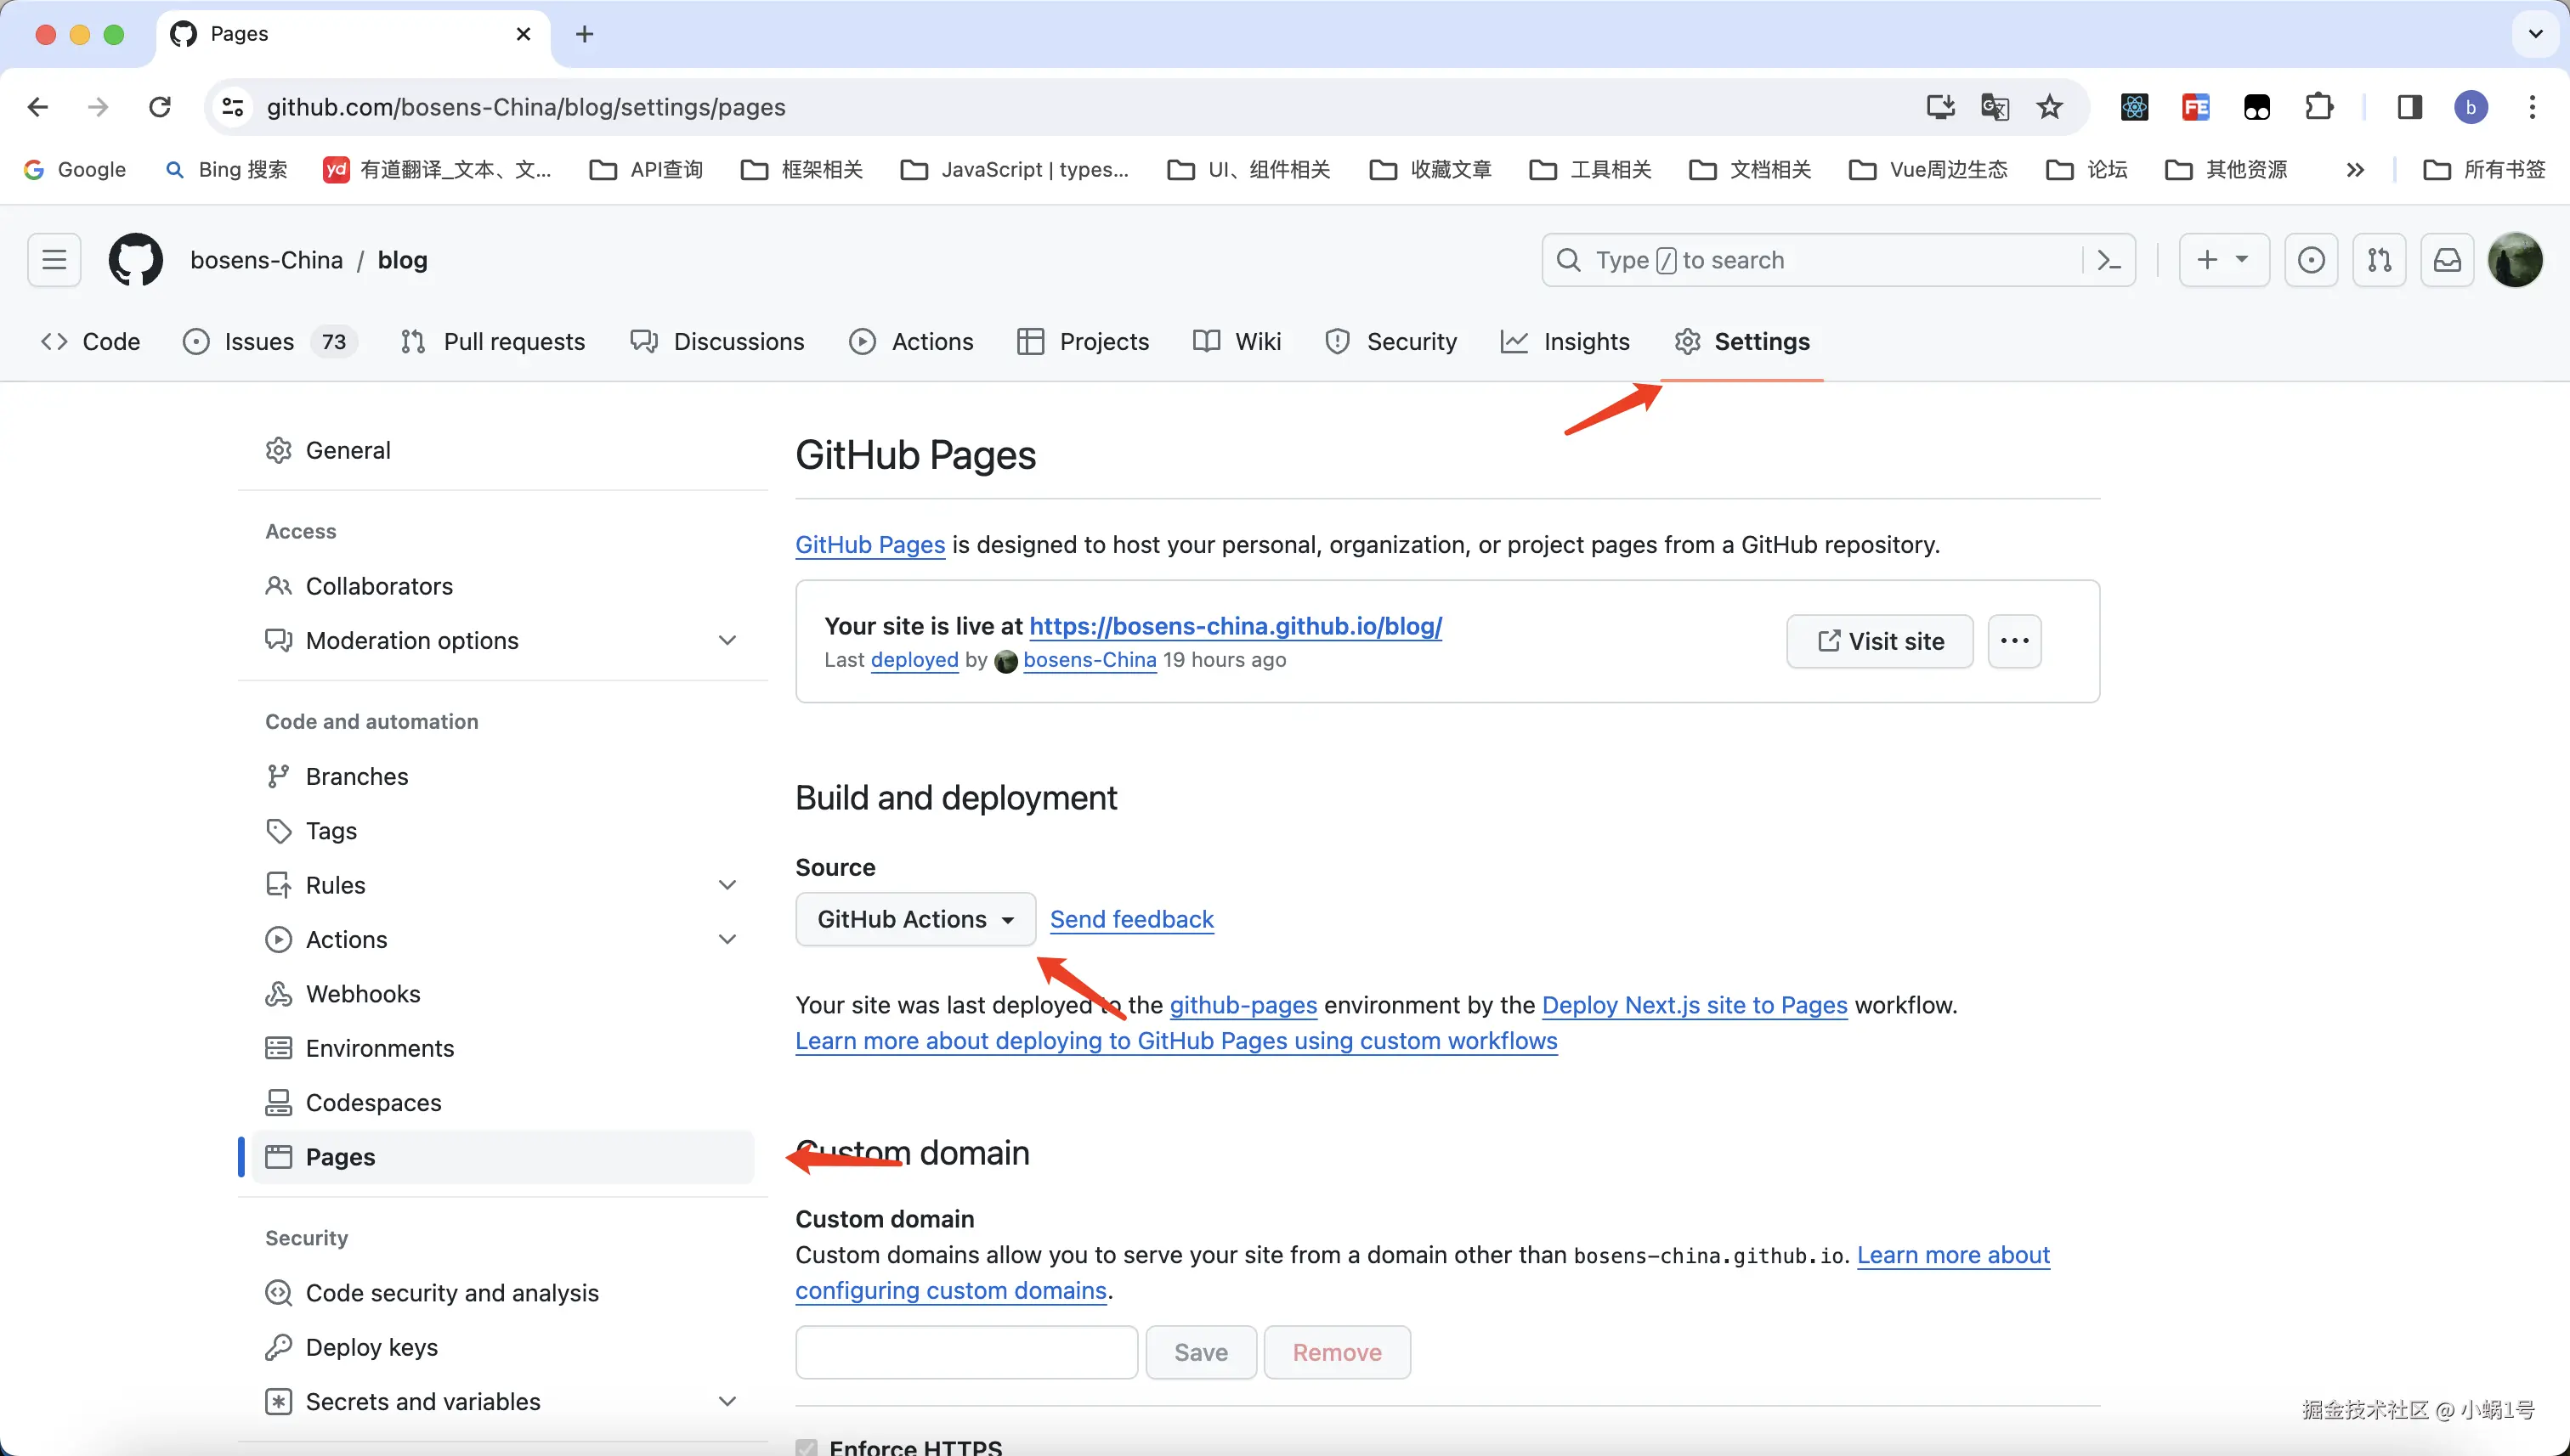The height and width of the screenshot is (1456, 2570).
Task: Open the hamburger navigation menu
Action: (54, 260)
